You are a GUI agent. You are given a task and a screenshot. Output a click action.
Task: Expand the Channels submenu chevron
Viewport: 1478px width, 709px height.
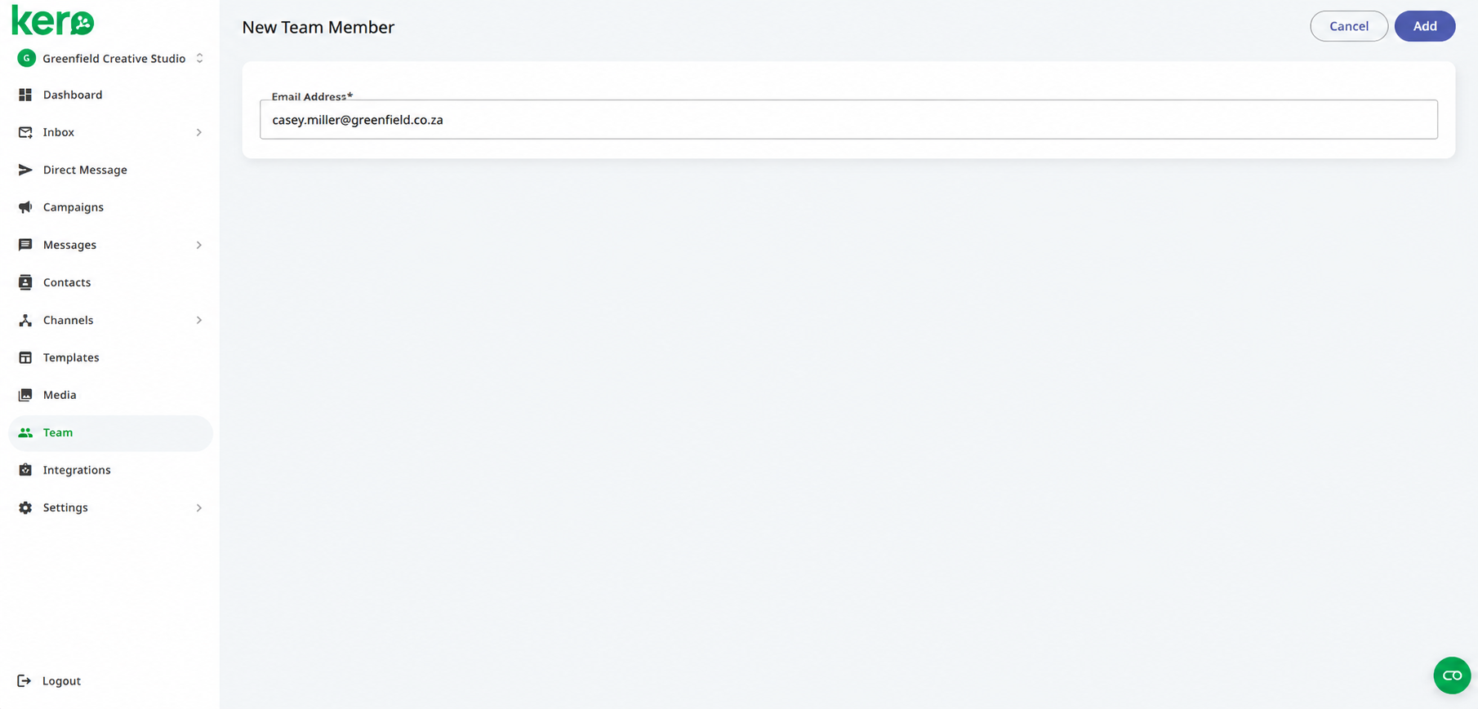click(198, 320)
